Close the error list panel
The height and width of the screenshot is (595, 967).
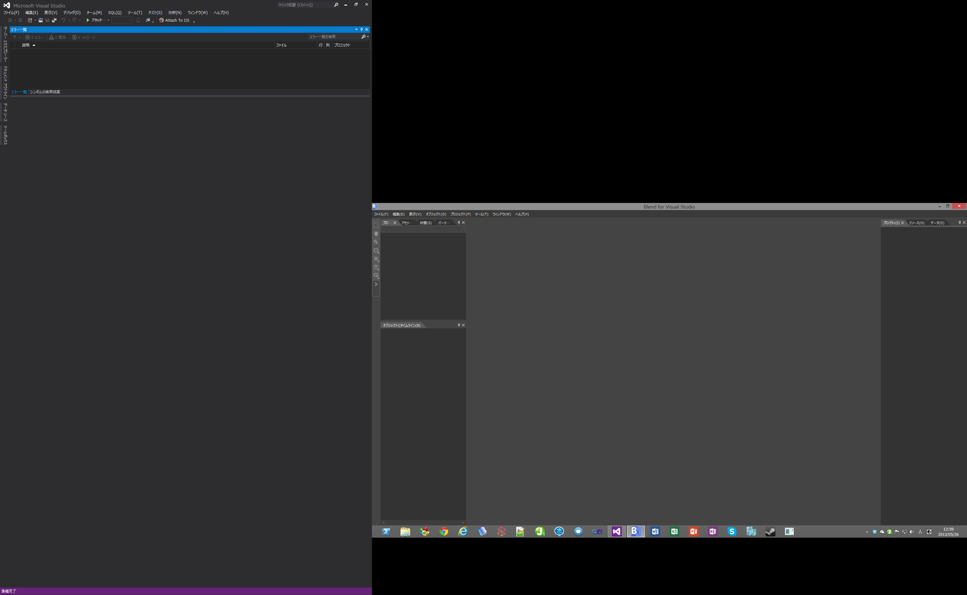click(x=367, y=29)
